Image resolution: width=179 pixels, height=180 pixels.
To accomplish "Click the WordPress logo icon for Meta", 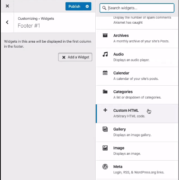I will click(105, 166).
